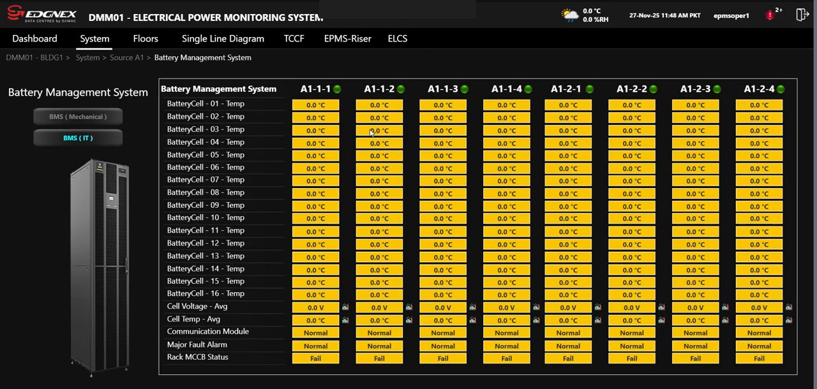Open the EPMS-Riser tab

point(347,39)
